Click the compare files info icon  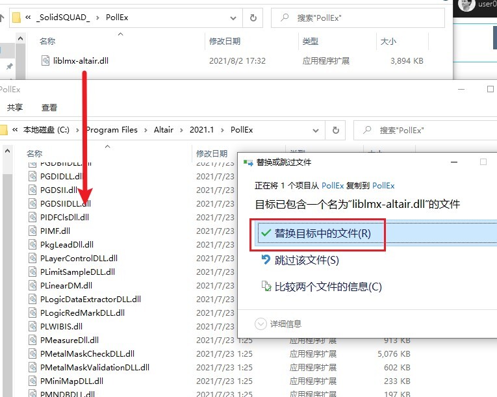coord(265,287)
